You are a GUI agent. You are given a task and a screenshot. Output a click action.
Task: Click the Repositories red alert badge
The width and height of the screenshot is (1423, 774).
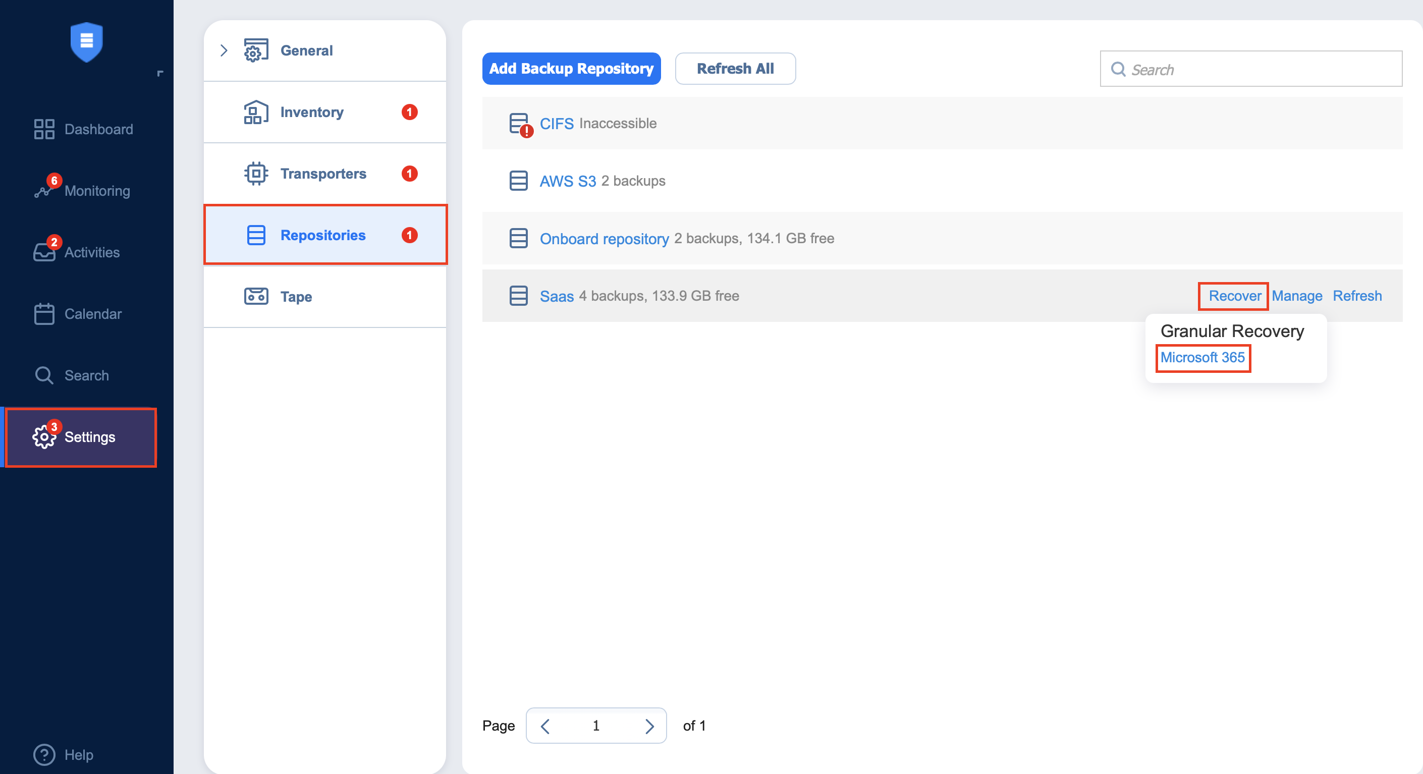(409, 235)
